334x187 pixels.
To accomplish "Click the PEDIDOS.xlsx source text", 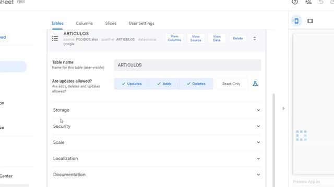I will click(87, 39).
